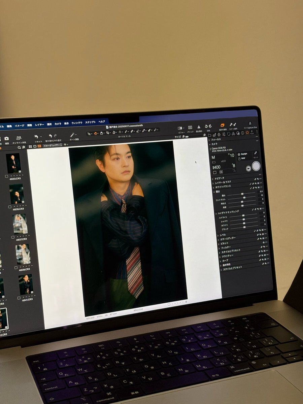Tick the checkbox under 4633.CR3 thumbnail
The width and height of the screenshot is (303, 404).
7,176
